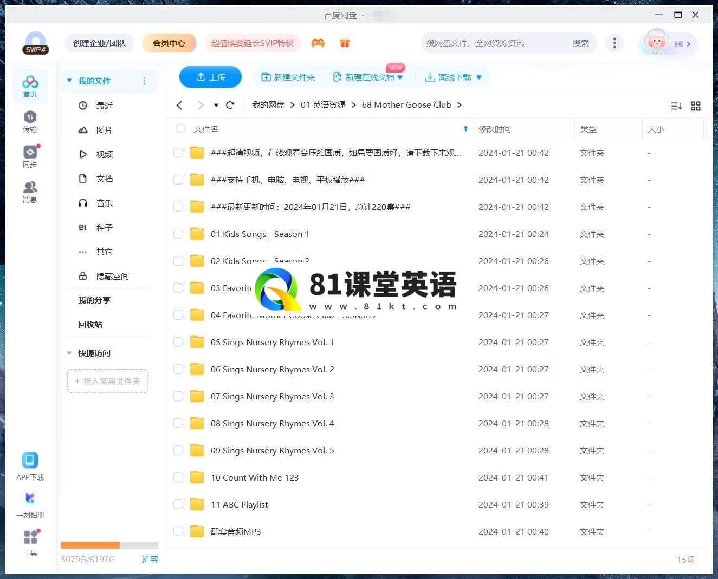
Task: Switch to grid view
Action: [x=696, y=106]
